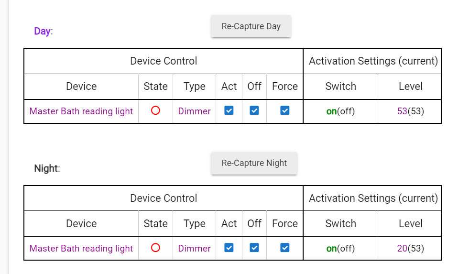This screenshot has height=274, width=459.
Task: Click the green on switch value in Day table
Action: 331,111
